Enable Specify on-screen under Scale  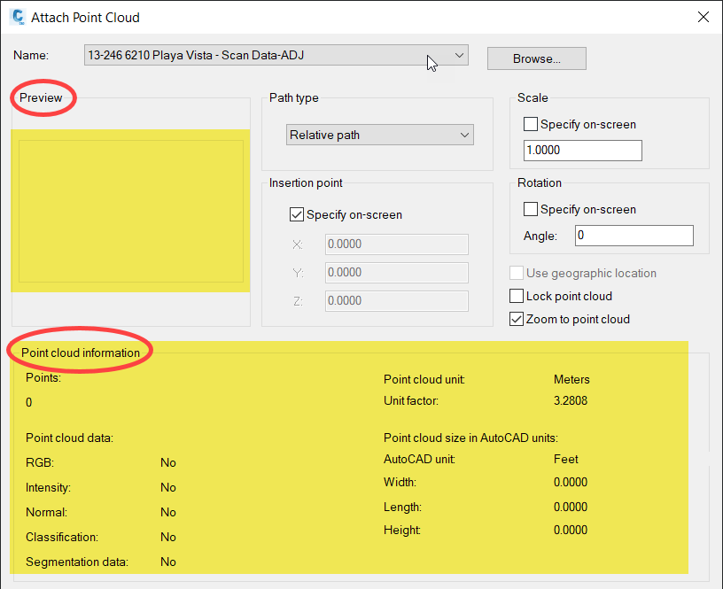[529, 125]
